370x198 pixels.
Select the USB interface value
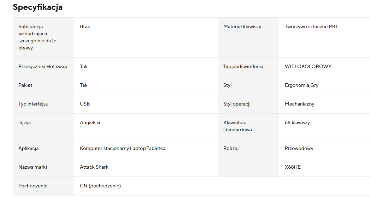pyautogui.click(x=85, y=104)
